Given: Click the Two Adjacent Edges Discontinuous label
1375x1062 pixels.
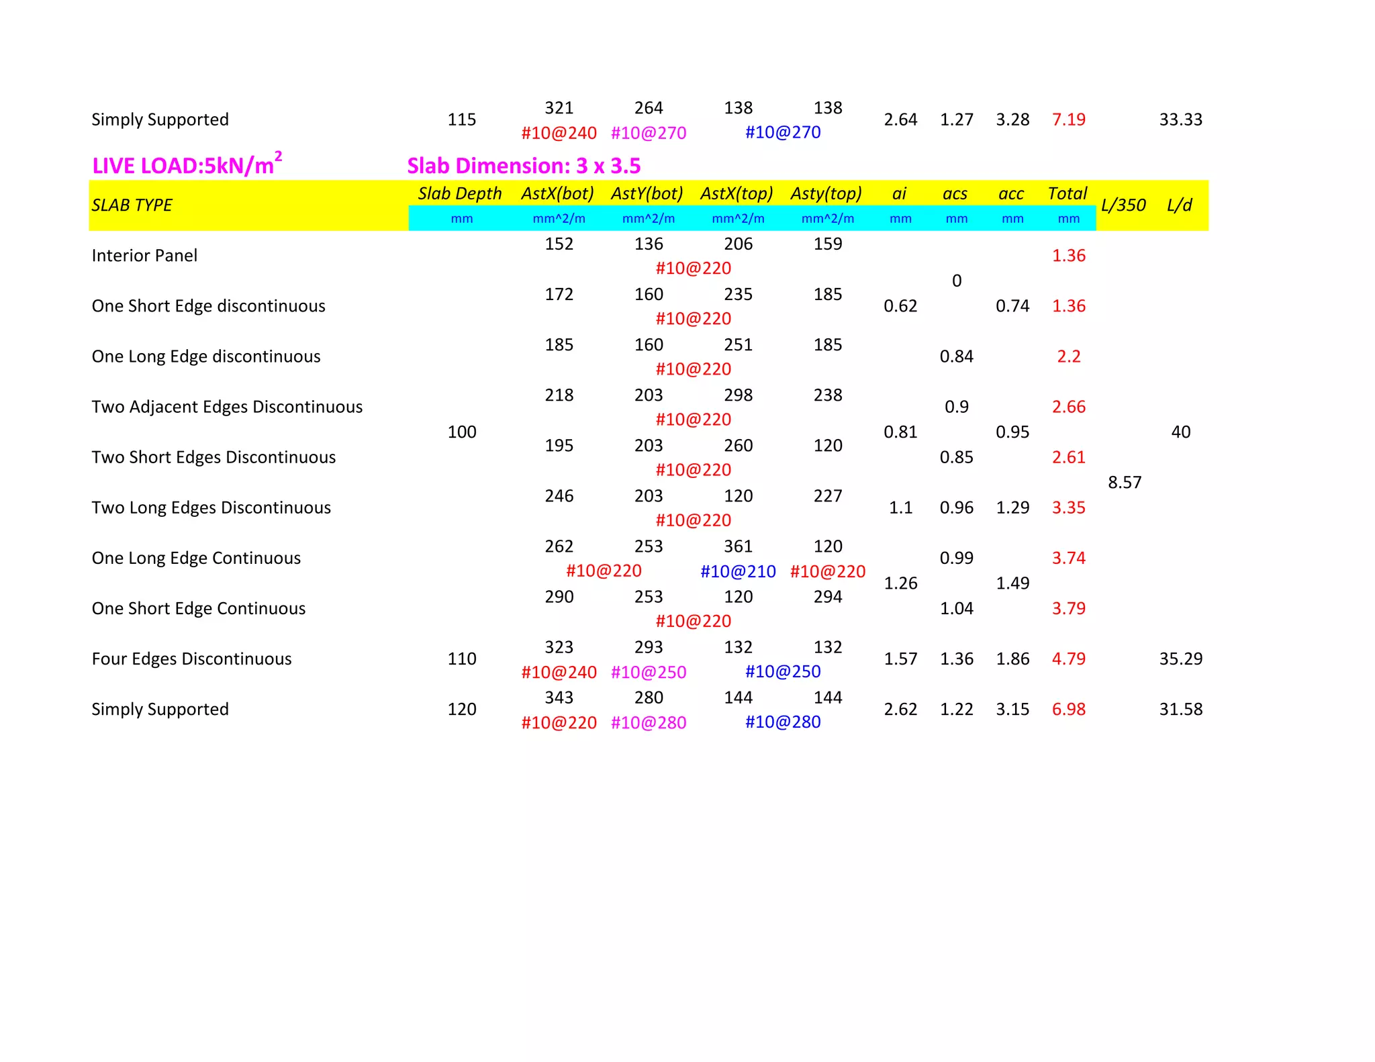Looking at the screenshot, I should click(227, 407).
